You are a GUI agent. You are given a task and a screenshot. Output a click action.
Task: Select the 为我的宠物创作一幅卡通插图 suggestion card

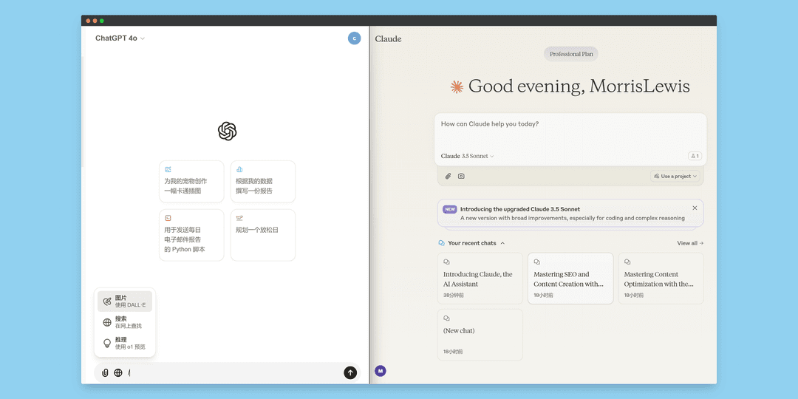pyautogui.click(x=191, y=181)
